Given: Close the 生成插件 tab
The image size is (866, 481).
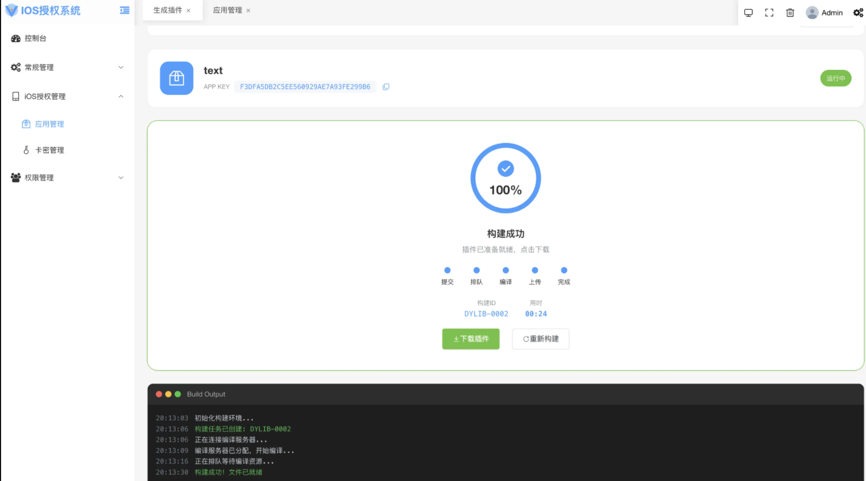Looking at the screenshot, I should 188,11.
